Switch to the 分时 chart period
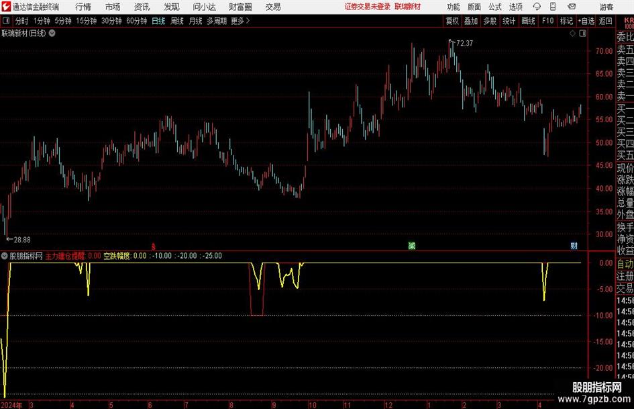 pyautogui.click(x=22, y=21)
